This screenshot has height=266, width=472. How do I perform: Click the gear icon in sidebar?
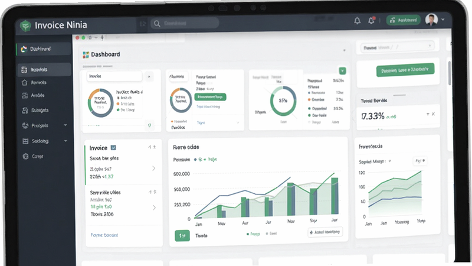pos(25,156)
